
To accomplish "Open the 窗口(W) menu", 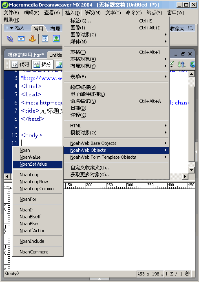I will pyautogui.click(x=175, y=13).
